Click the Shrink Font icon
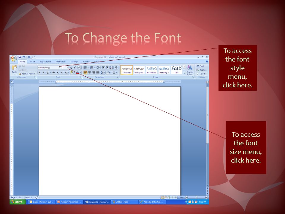 [75, 67]
